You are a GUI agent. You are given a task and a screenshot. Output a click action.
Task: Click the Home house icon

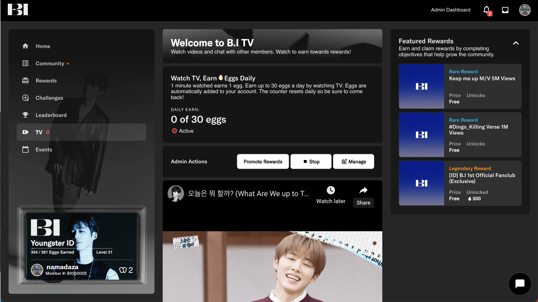point(25,46)
